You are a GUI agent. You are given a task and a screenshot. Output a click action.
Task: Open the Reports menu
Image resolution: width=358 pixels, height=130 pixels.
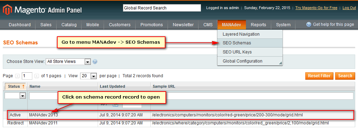click(259, 25)
